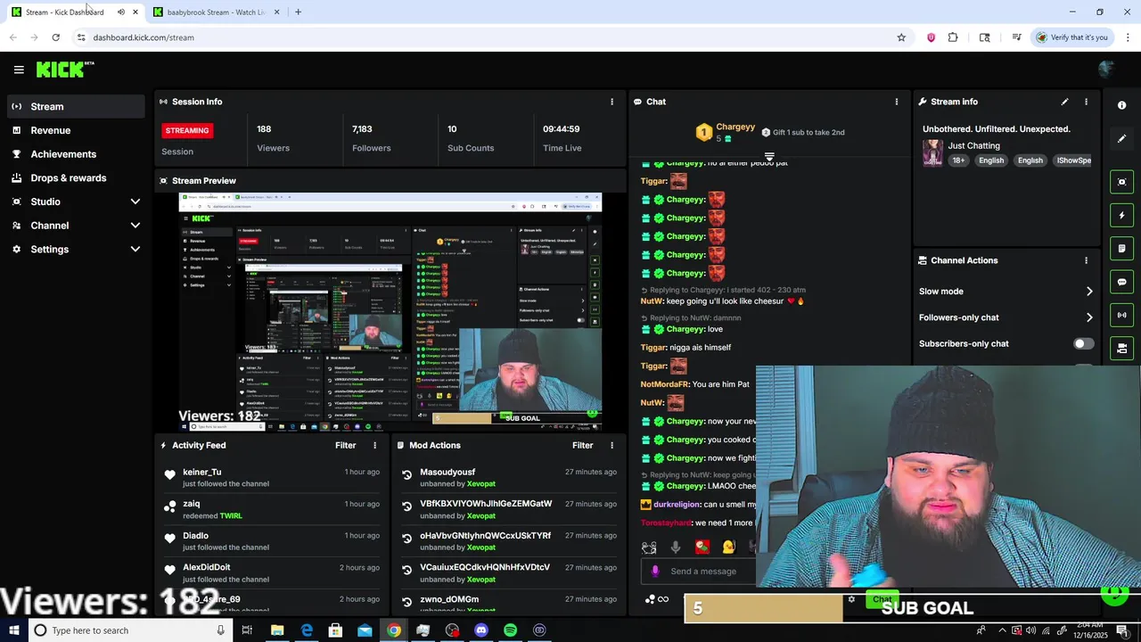This screenshot has height=642, width=1141.
Task: Click the info icon in right rail
Action: (x=1122, y=105)
